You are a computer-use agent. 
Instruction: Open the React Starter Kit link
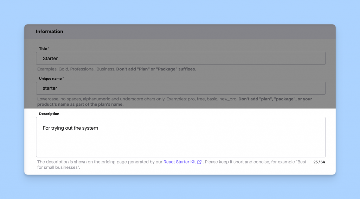pos(179,162)
